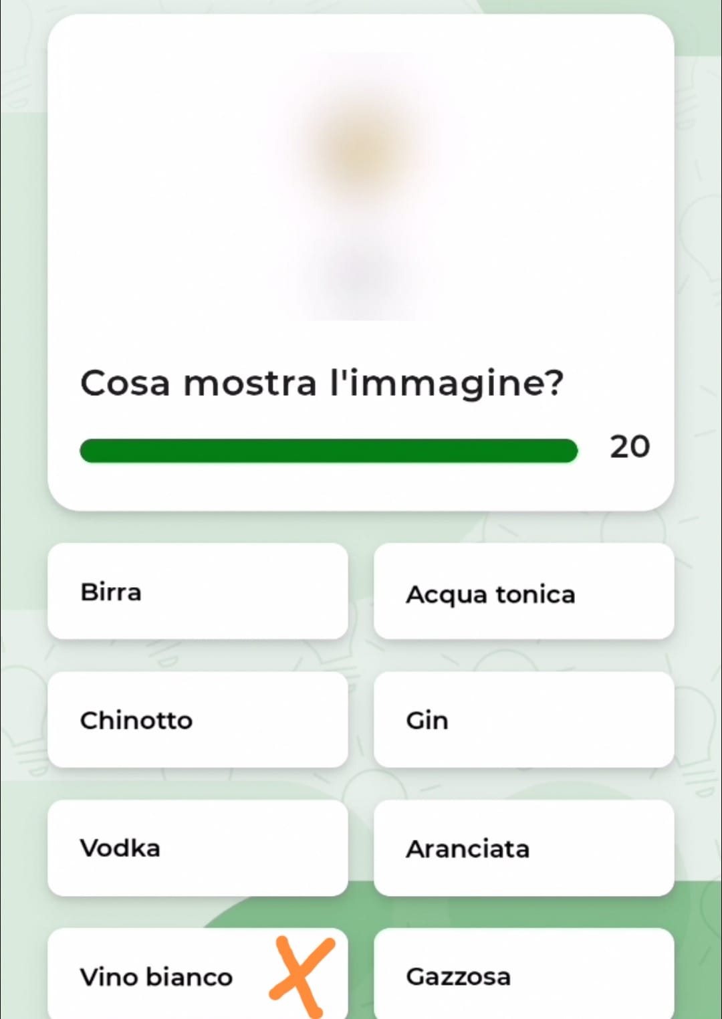
Task: Choose the "Aranciata" answer card
Action: click(x=523, y=848)
